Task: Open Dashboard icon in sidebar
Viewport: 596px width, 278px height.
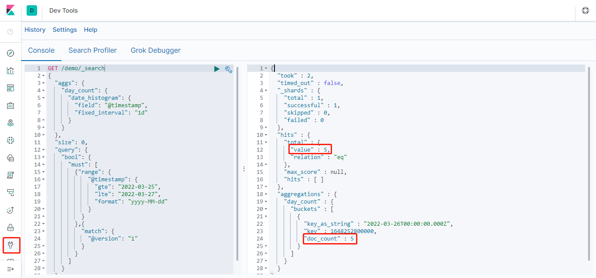Action: (10, 88)
